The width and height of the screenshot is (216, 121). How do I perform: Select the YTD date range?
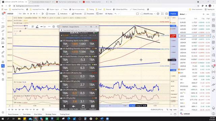point(27,110)
